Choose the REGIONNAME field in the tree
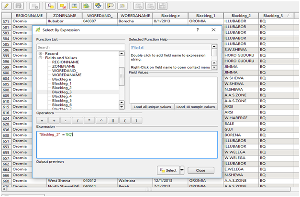This screenshot has height=197, width=300. pos(65,62)
